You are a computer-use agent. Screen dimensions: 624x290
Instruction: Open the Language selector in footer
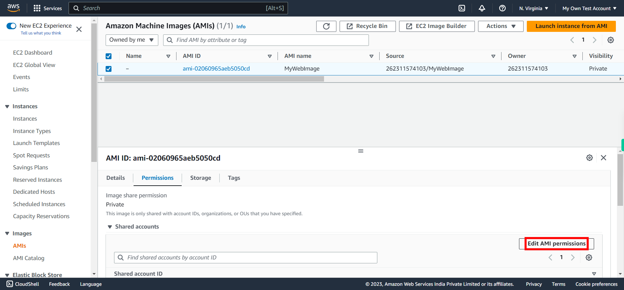91,284
